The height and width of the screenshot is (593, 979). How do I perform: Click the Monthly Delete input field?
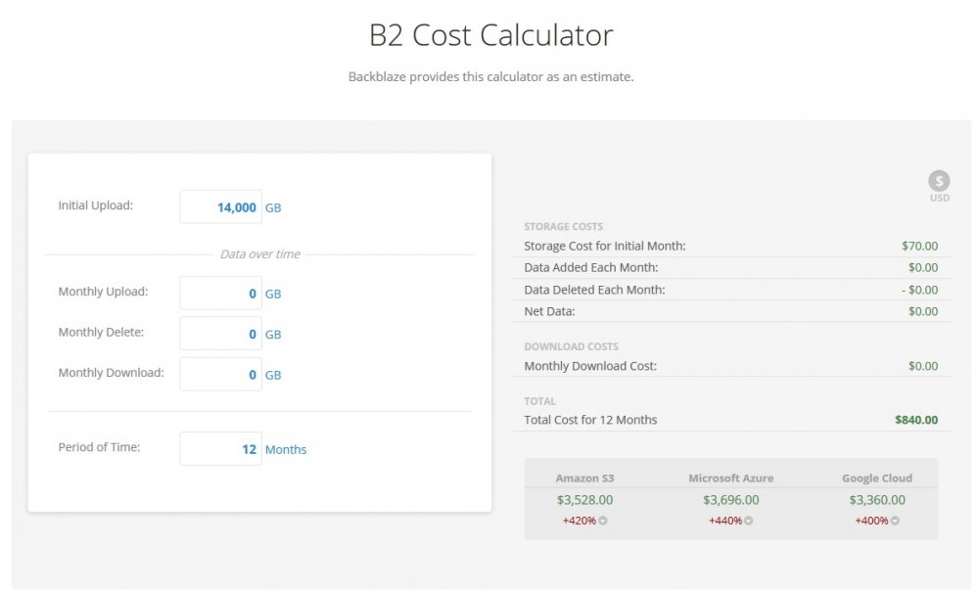click(220, 334)
